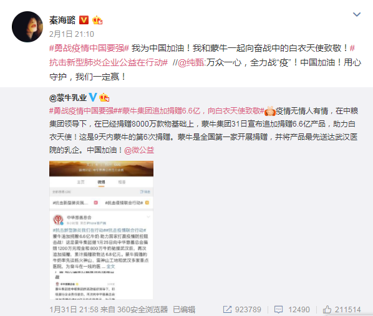Open comments icon showing 12490
This screenshot has width=373, height=316.
(x=278, y=309)
